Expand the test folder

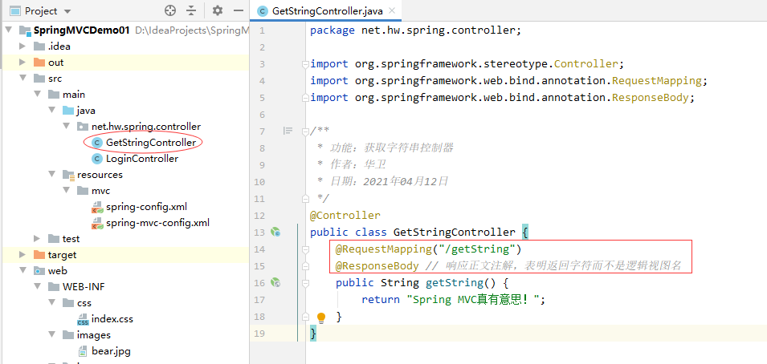[37, 239]
